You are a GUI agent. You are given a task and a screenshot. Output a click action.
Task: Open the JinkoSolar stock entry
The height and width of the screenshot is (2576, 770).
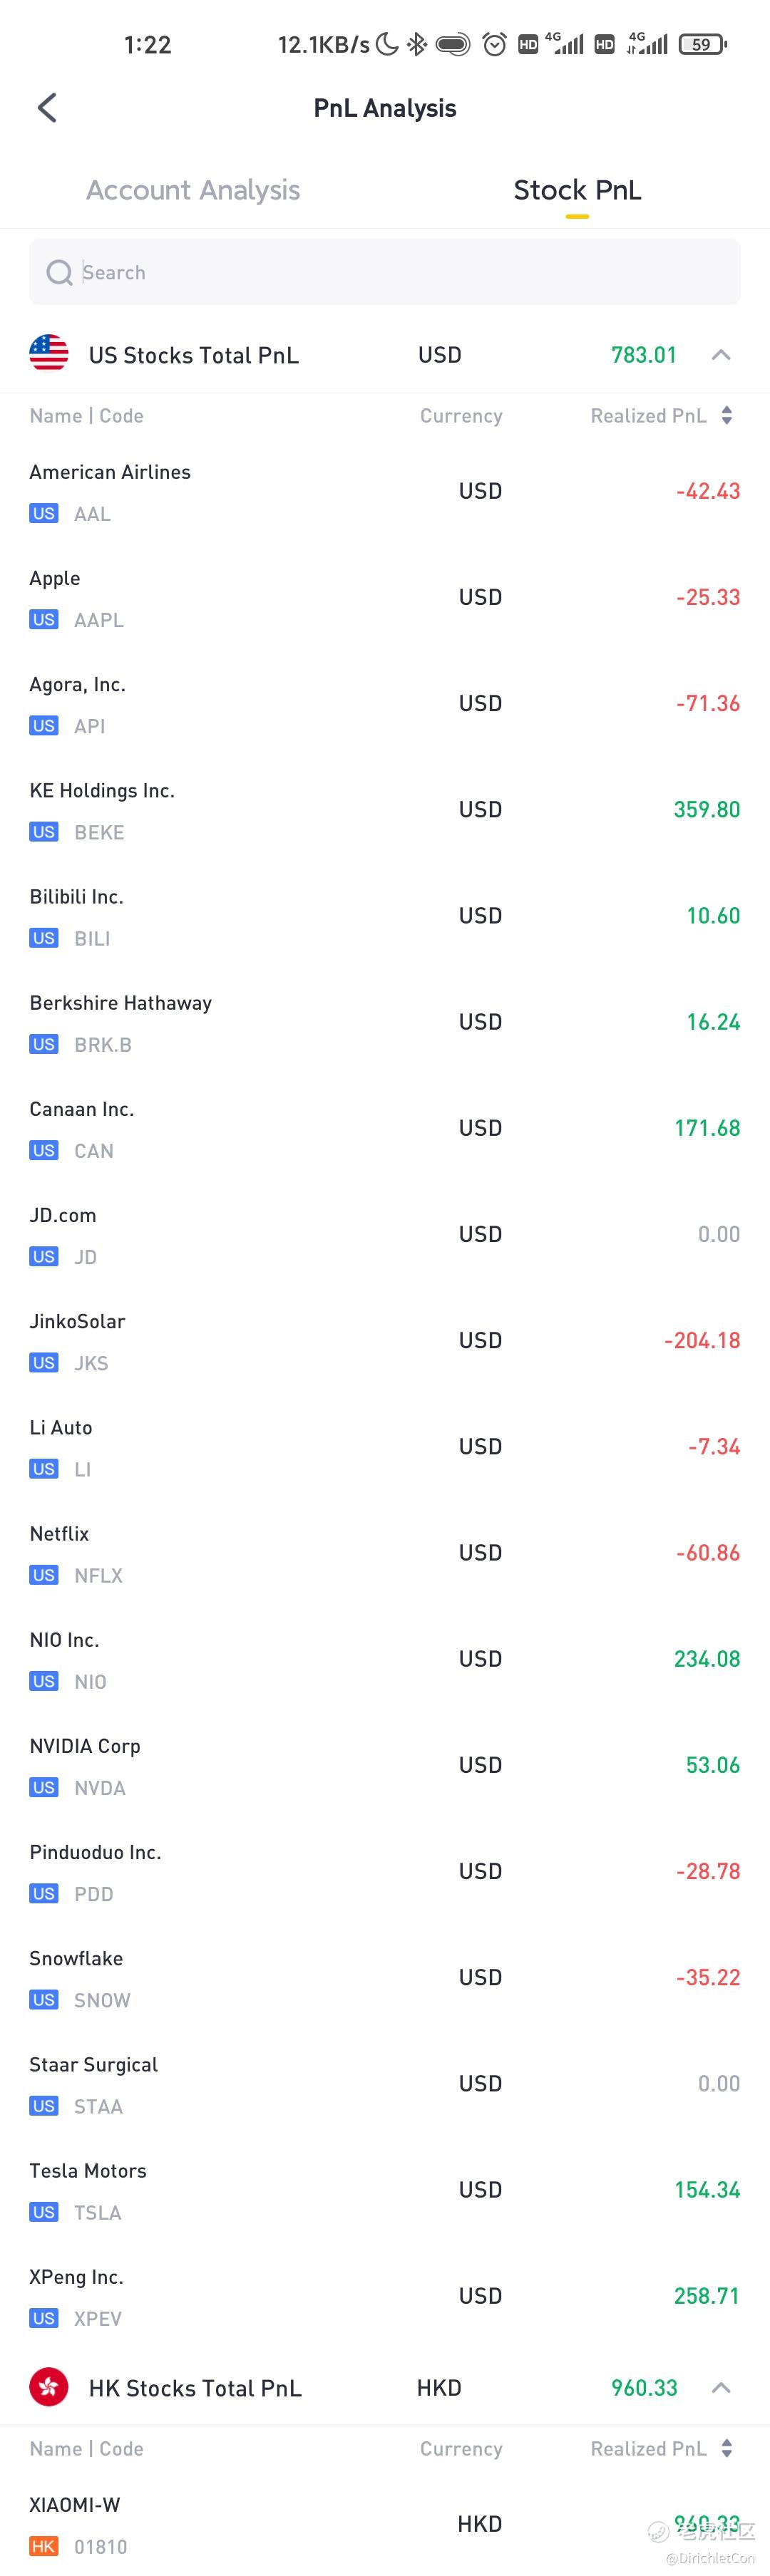(385, 1341)
